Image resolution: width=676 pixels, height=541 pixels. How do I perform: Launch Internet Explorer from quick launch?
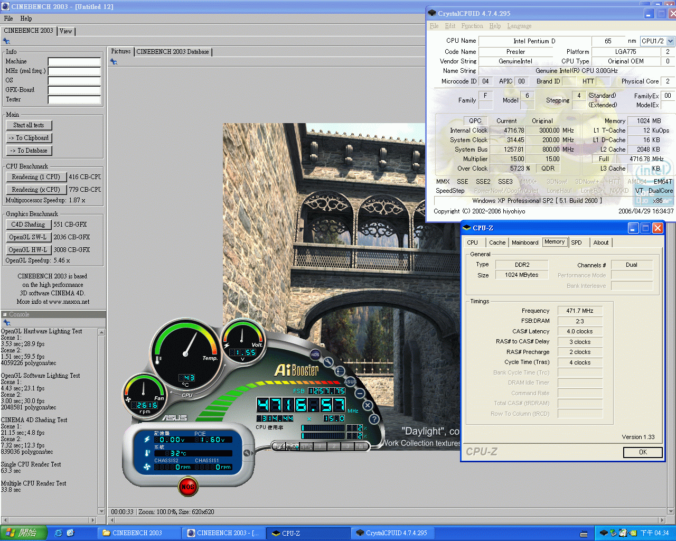[58, 533]
